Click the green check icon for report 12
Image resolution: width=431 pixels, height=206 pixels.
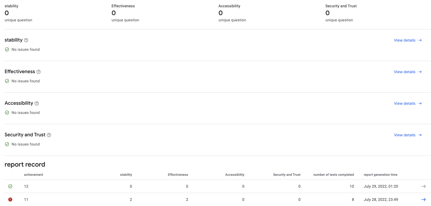point(10,186)
